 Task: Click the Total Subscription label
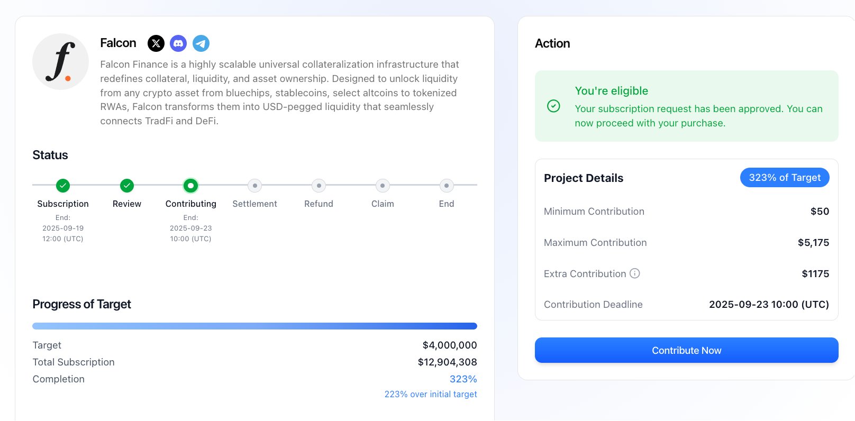coord(74,362)
